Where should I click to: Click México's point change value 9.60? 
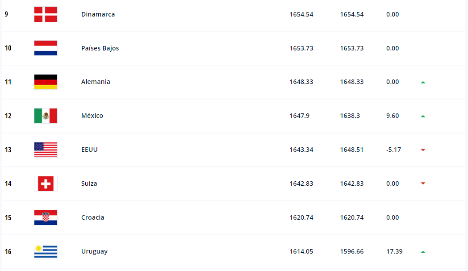tap(392, 116)
